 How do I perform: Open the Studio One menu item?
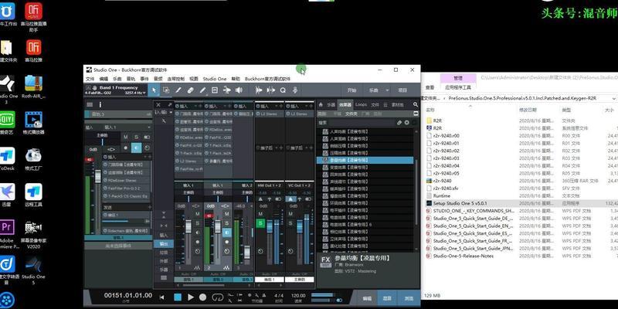215,79
